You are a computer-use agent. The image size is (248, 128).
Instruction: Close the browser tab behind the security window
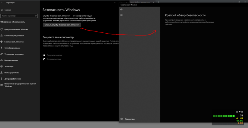click(153, 2)
